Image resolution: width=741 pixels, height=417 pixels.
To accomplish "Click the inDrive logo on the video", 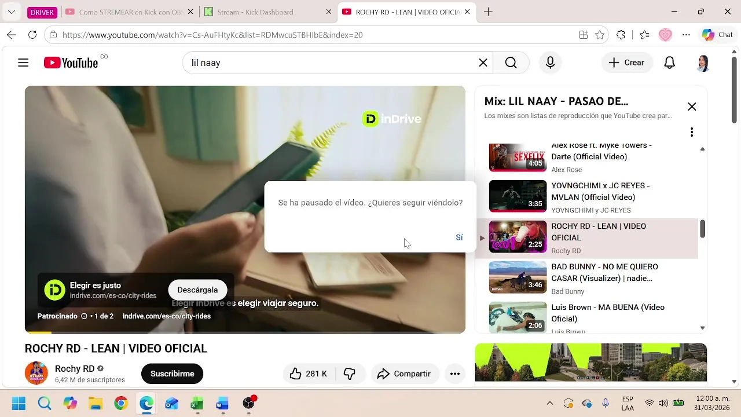I will click(392, 119).
